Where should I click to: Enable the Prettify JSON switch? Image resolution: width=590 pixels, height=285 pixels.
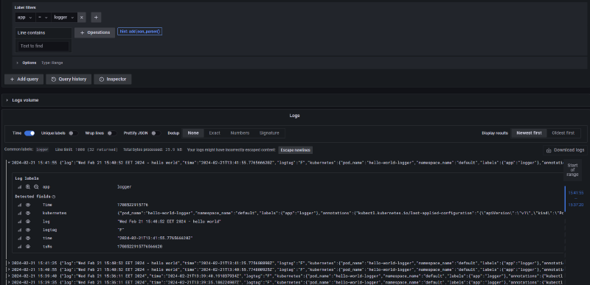point(156,133)
